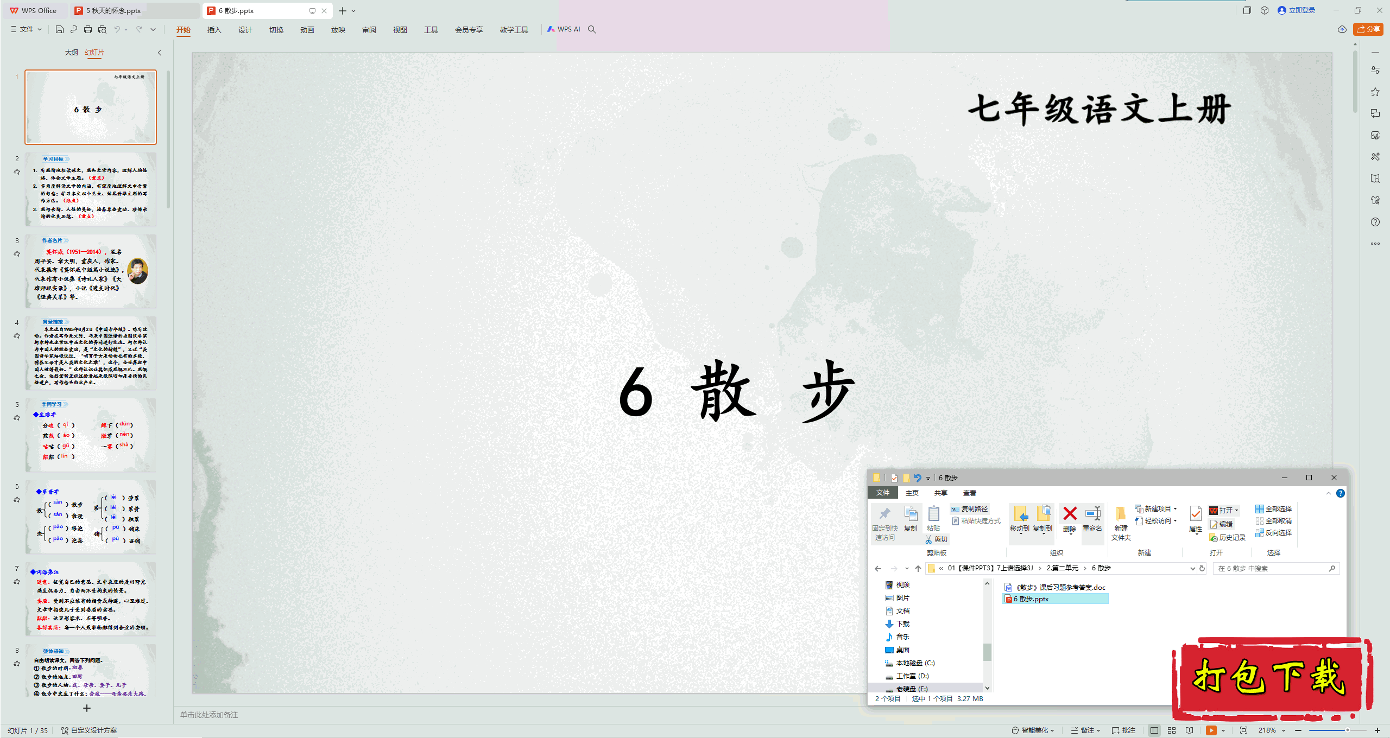Click the star icon in right sidebar

pyautogui.click(x=1375, y=92)
